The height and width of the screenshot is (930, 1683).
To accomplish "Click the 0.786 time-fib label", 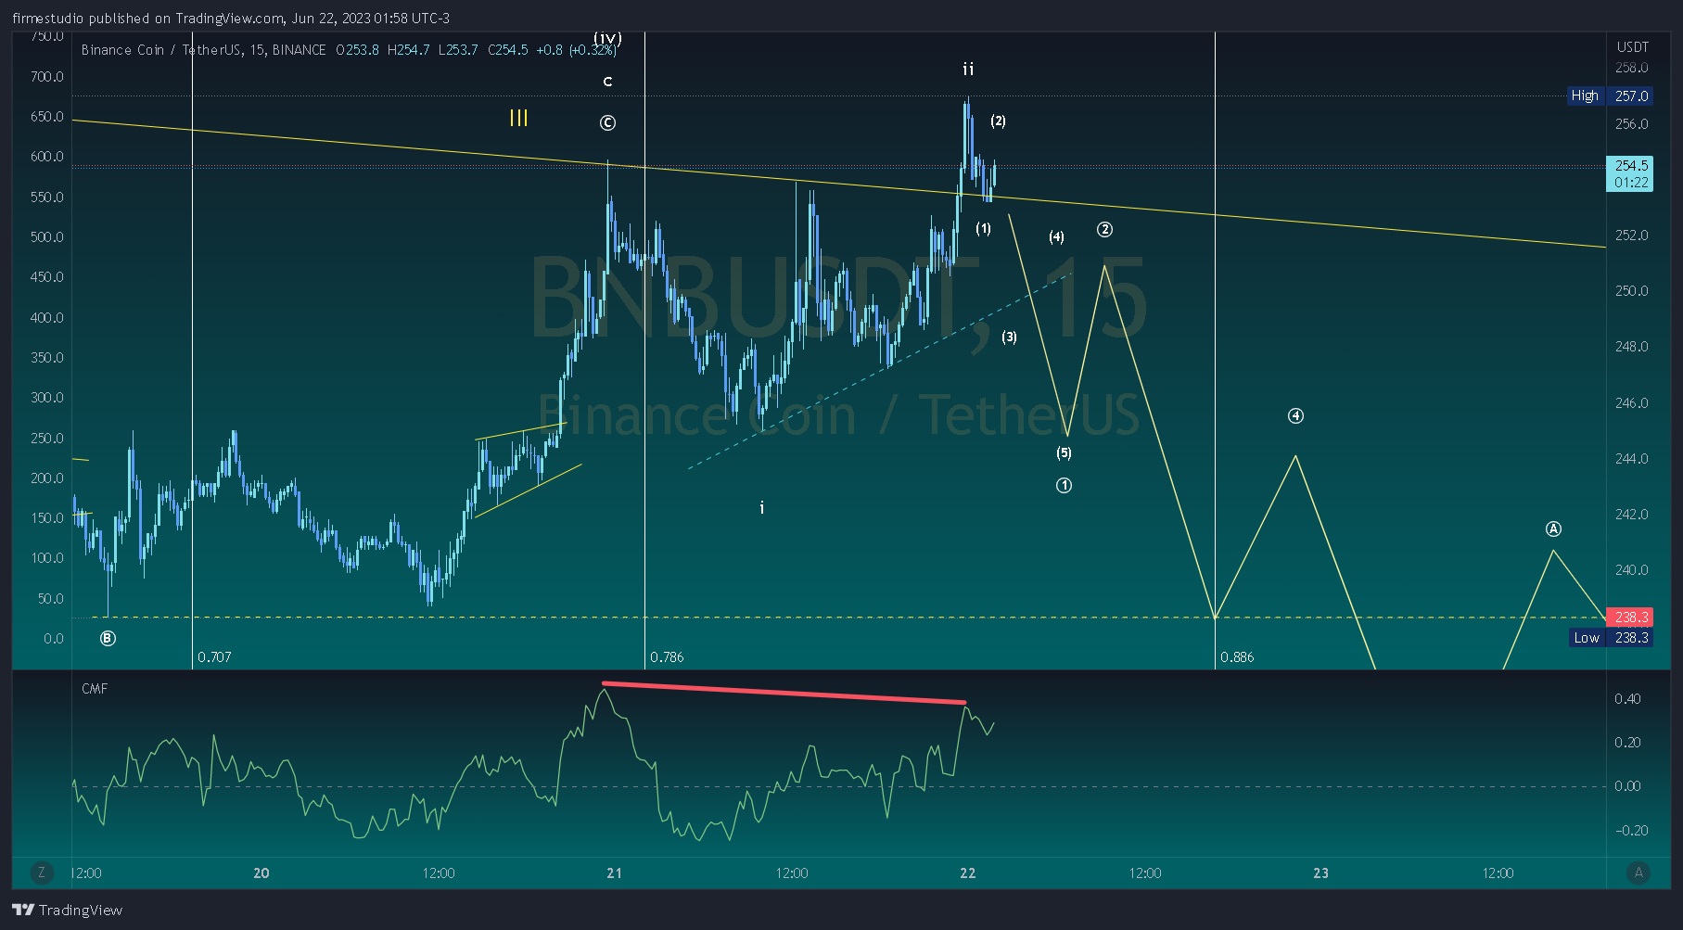I will 667,656.
